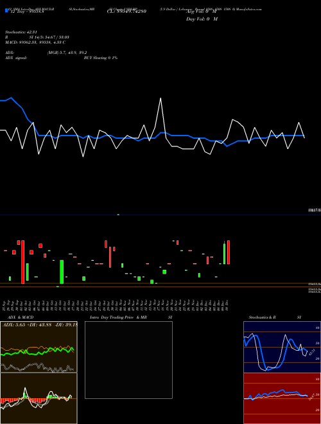The image size is (321, 424).
Task: Click the 'Day Vol: 0 M' label
Action: point(202,19)
